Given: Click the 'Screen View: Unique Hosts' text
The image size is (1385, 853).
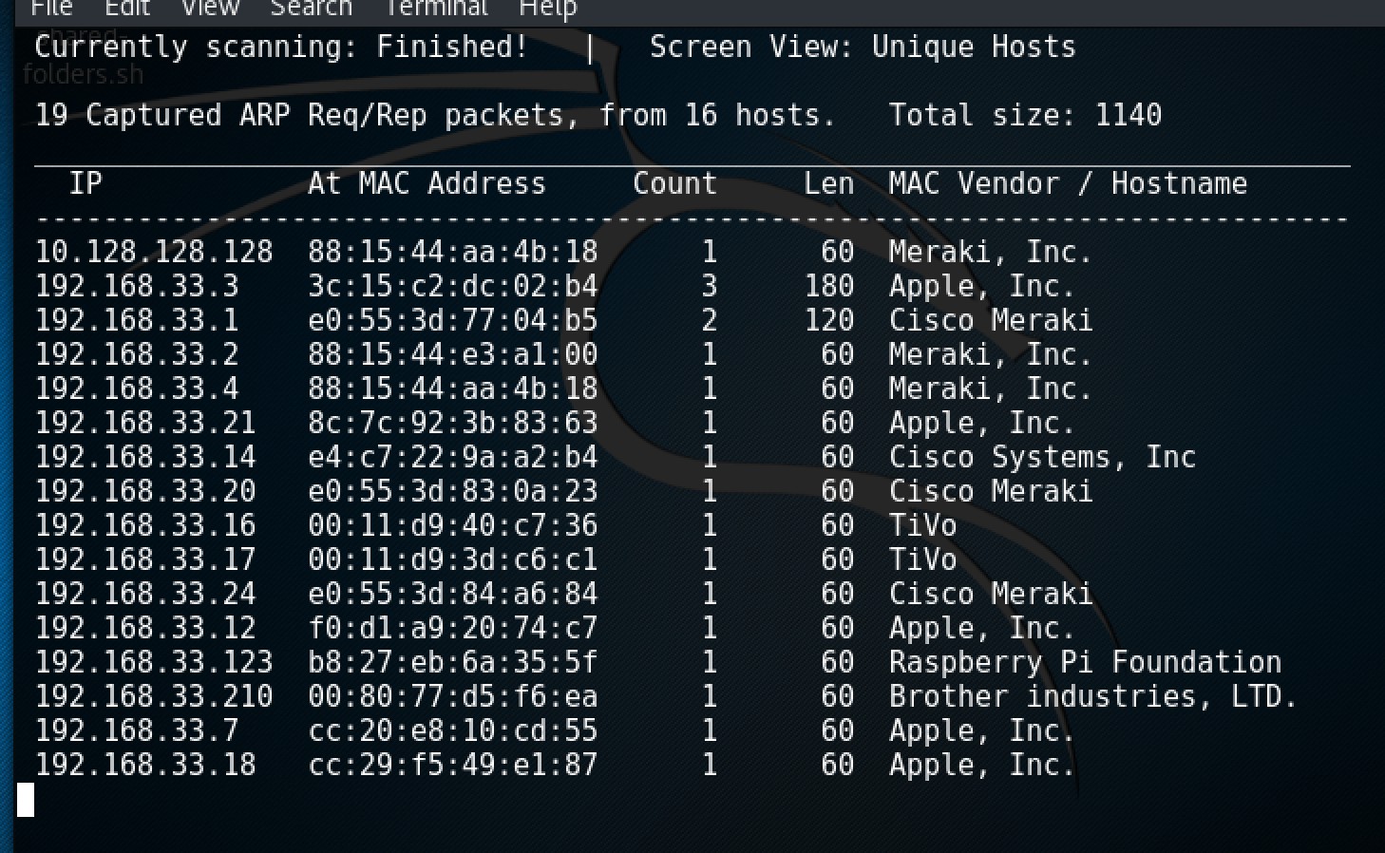Looking at the screenshot, I should (x=863, y=47).
